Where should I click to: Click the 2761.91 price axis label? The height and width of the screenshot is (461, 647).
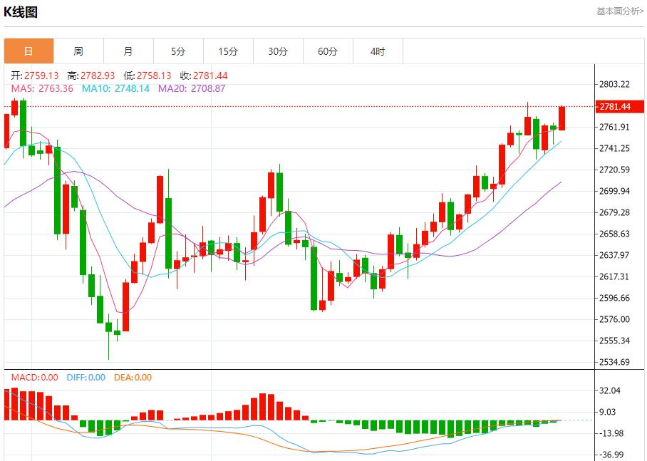[614, 127]
